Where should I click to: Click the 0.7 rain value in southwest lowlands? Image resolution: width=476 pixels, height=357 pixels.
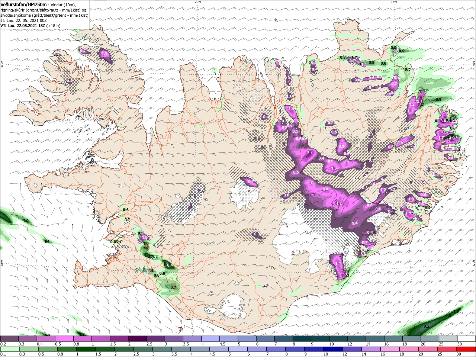click(x=173, y=287)
